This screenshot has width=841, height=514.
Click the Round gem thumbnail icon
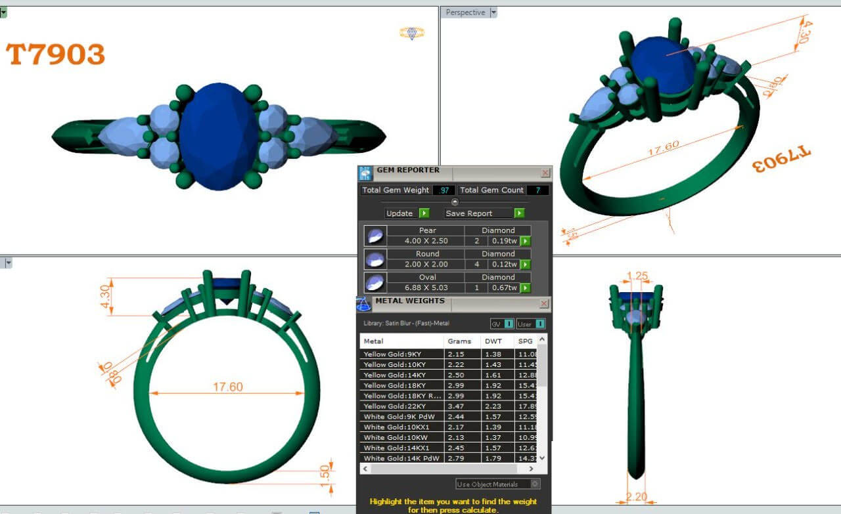[x=375, y=259]
